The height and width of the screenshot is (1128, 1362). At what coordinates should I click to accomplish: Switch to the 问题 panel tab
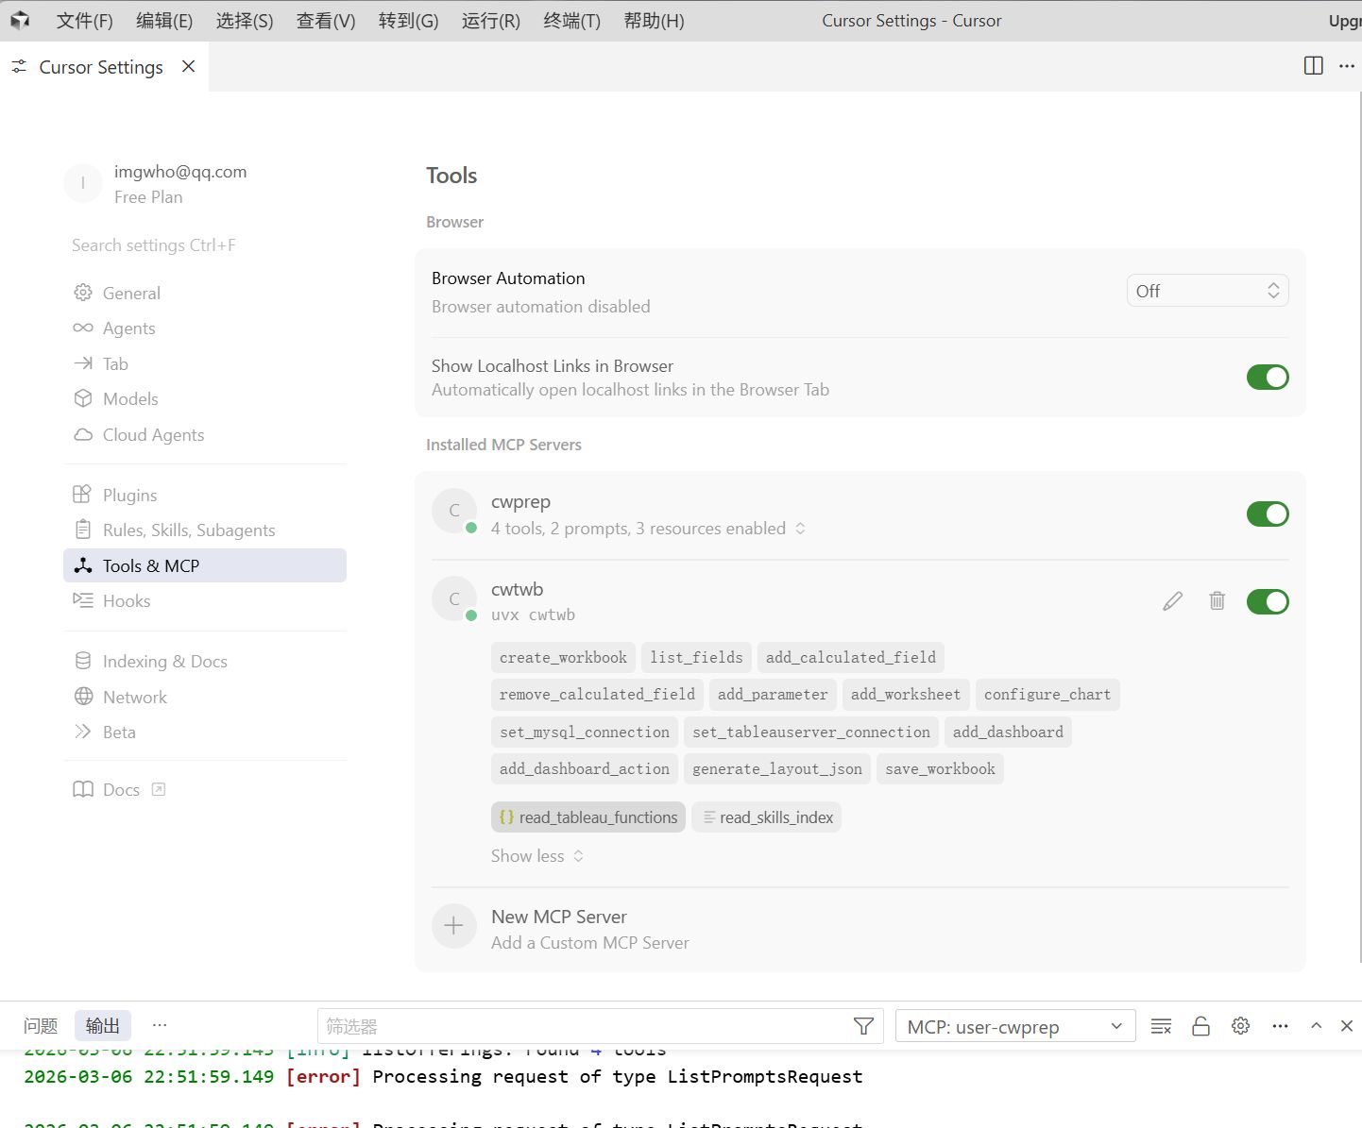pos(41,1025)
